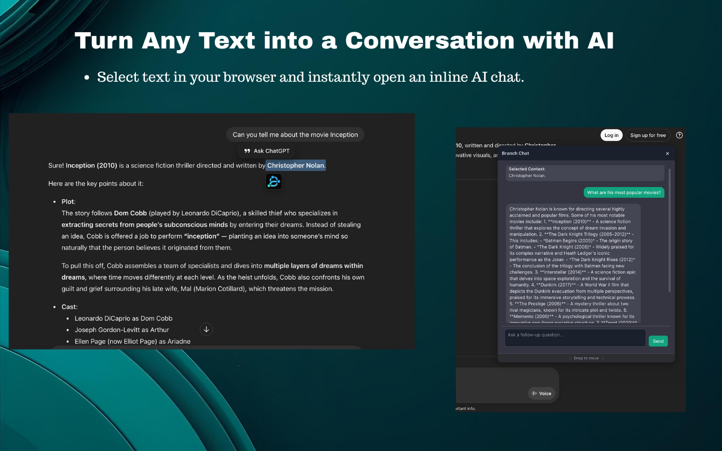Screen dimensions: 722x451
Task: Click the 'Turn Any Text into a Conversation with AI' heading
Action: [345, 41]
